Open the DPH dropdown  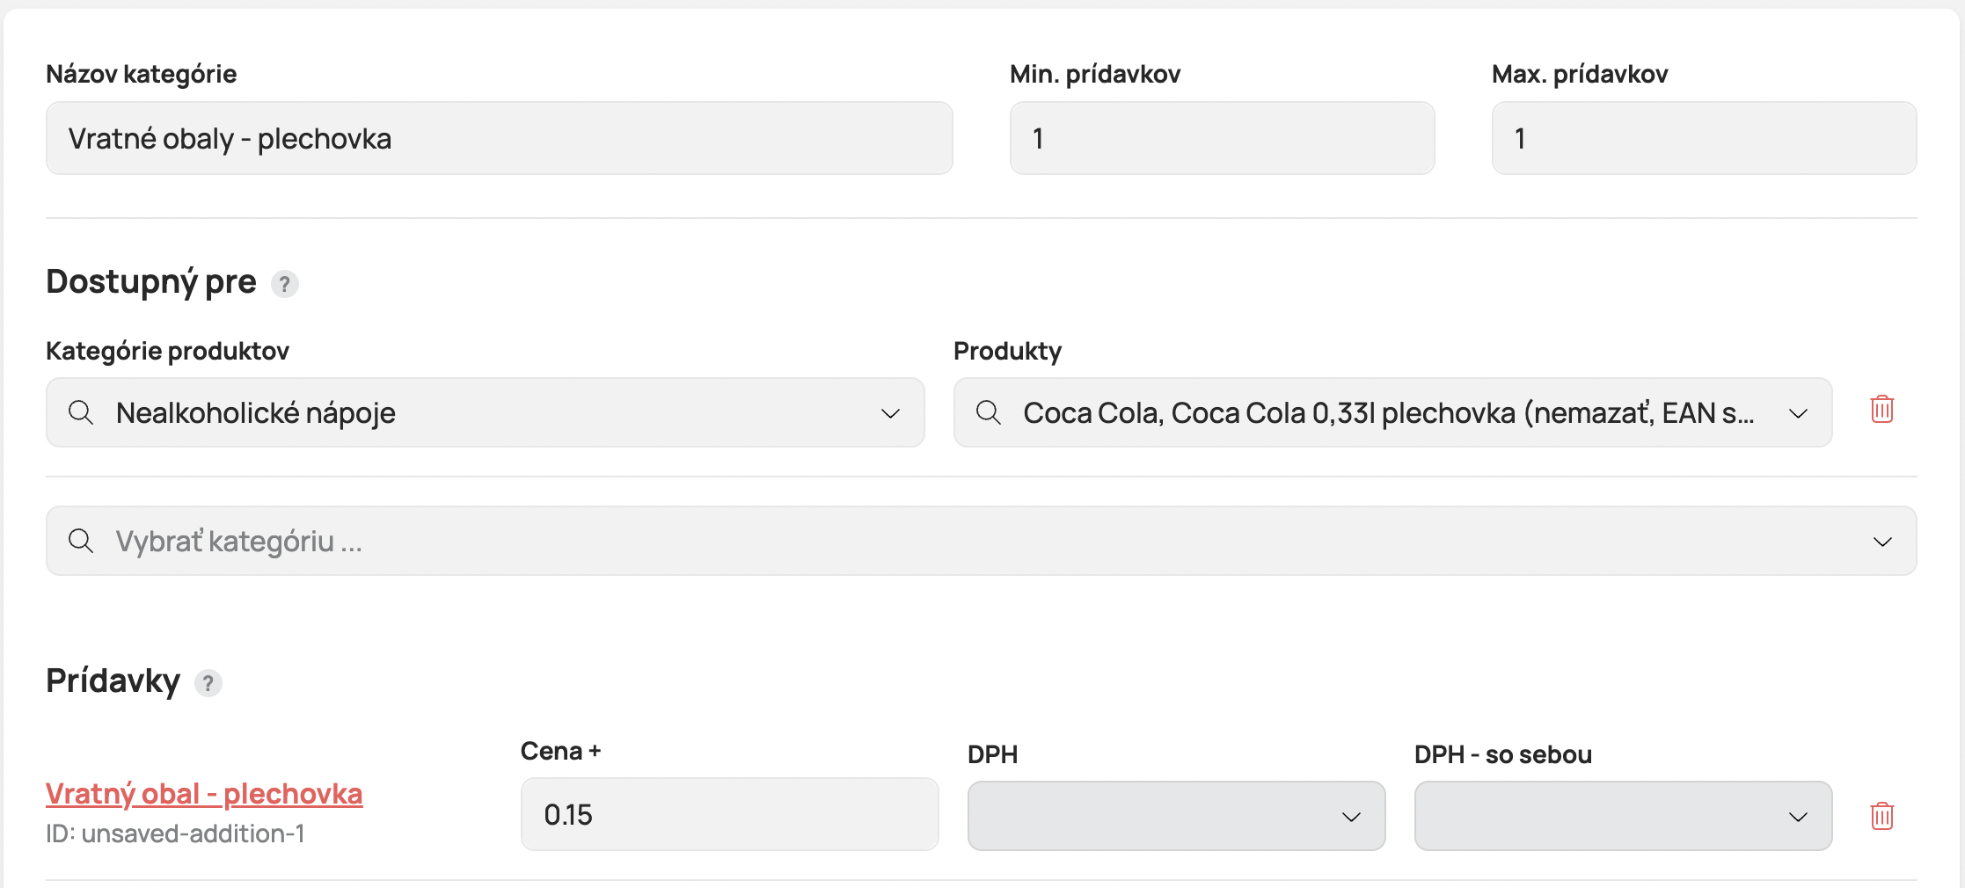pyautogui.click(x=1176, y=816)
